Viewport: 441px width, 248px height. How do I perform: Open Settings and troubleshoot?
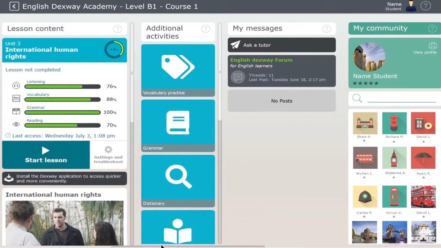tap(108, 155)
